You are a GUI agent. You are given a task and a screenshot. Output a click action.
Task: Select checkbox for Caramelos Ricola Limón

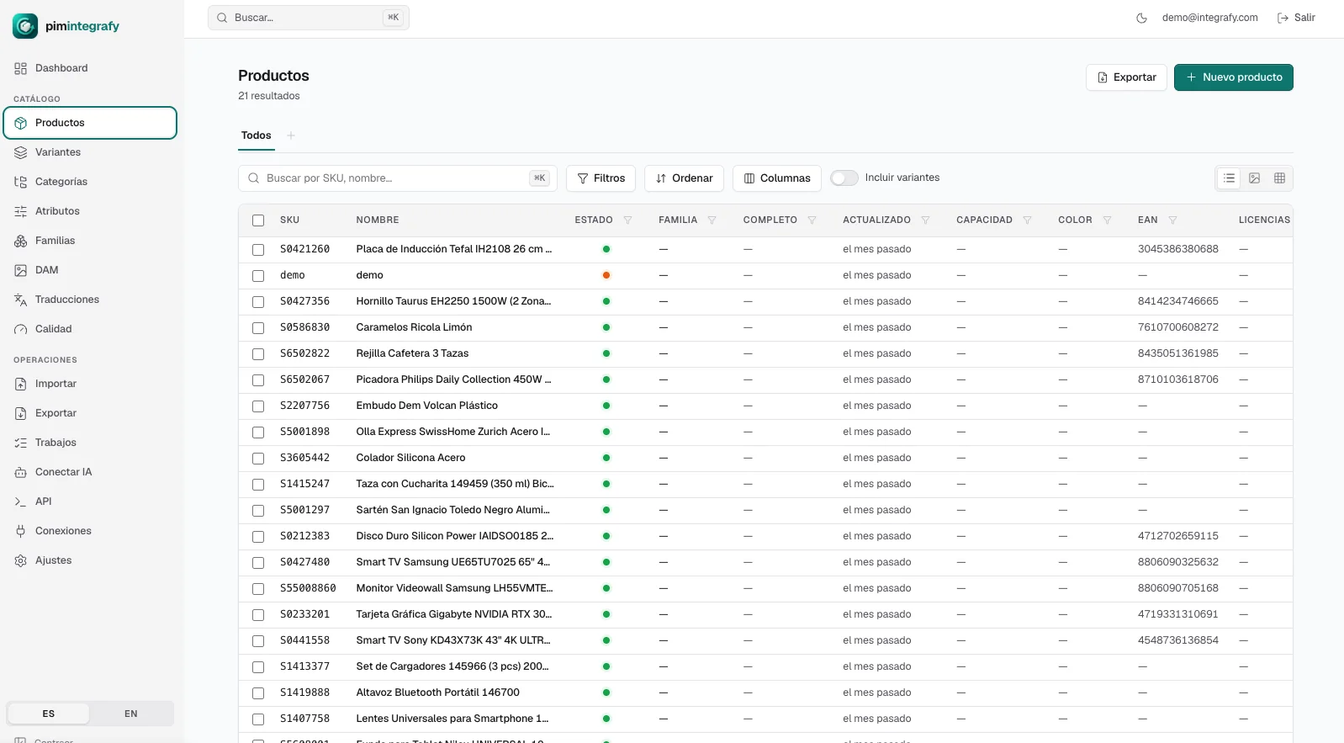pos(258,328)
